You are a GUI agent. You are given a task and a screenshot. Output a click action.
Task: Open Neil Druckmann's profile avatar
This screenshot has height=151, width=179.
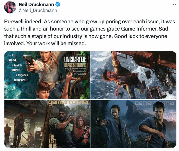(x=10, y=8)
